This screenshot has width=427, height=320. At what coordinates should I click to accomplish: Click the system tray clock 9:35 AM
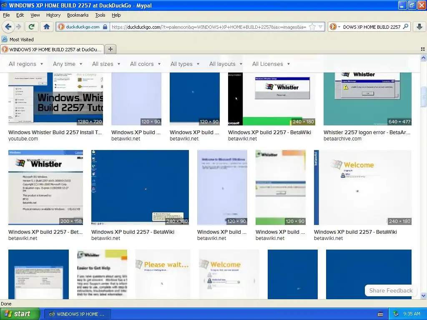point(412,314)
